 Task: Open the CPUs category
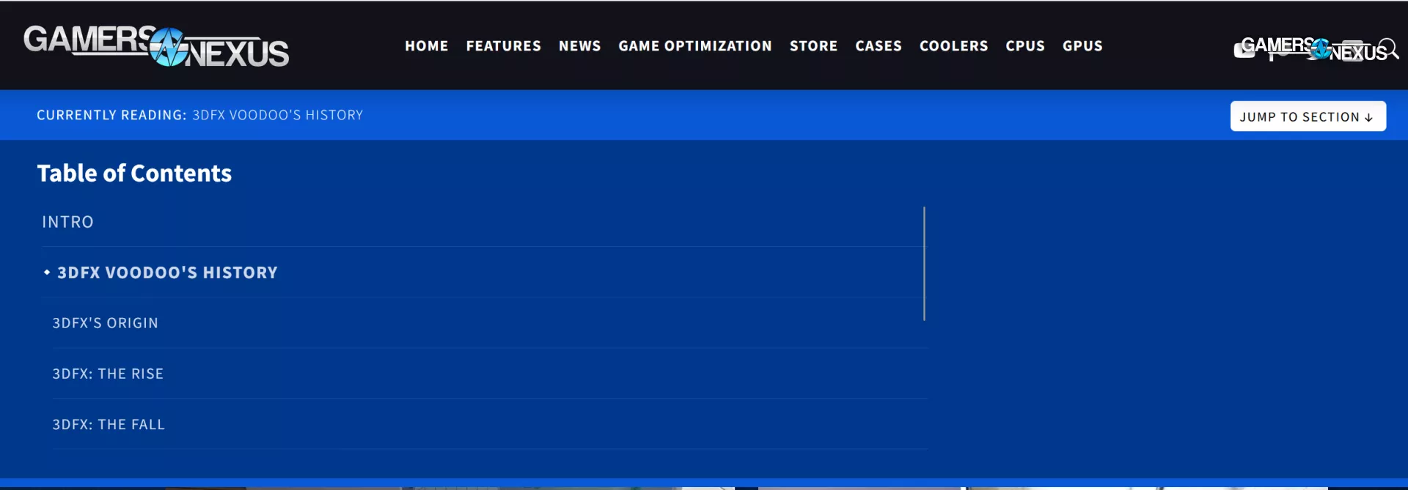[1024, 45]
